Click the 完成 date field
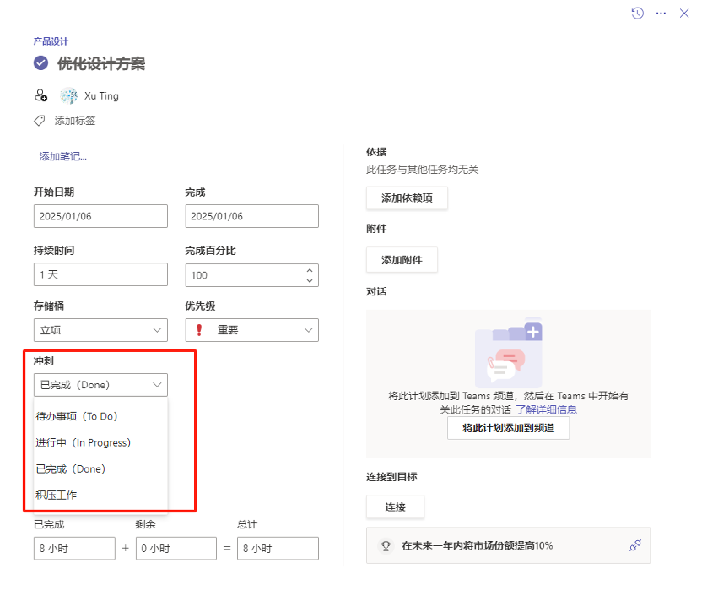This screenshot has height=601, width=702. pos(252,216)
